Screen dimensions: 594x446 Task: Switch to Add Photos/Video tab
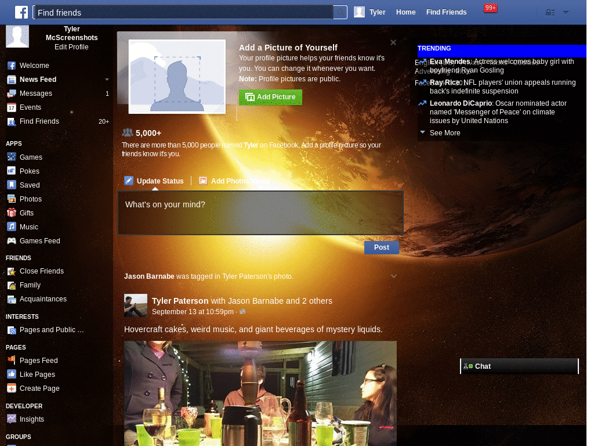[235, 181]
